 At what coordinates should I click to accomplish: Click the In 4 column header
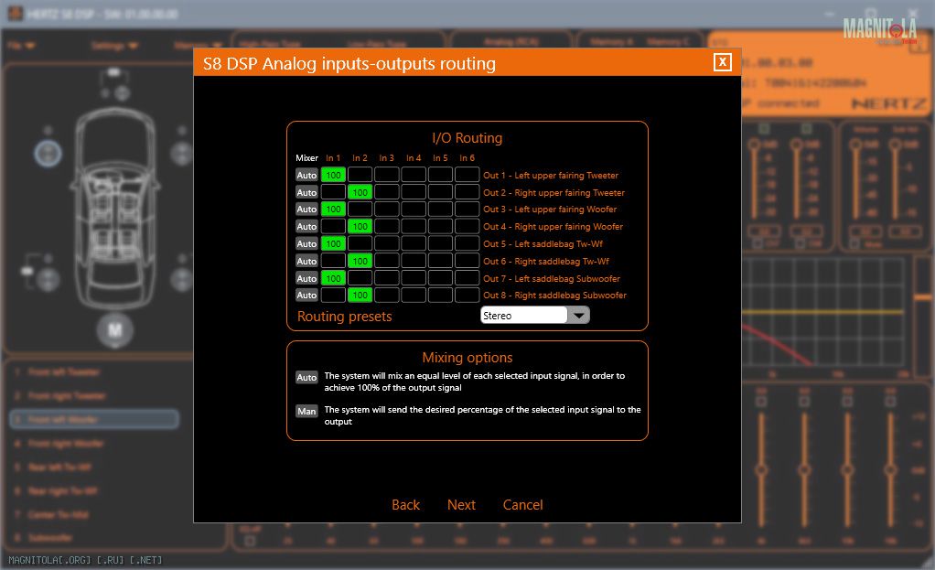[414, 158]
